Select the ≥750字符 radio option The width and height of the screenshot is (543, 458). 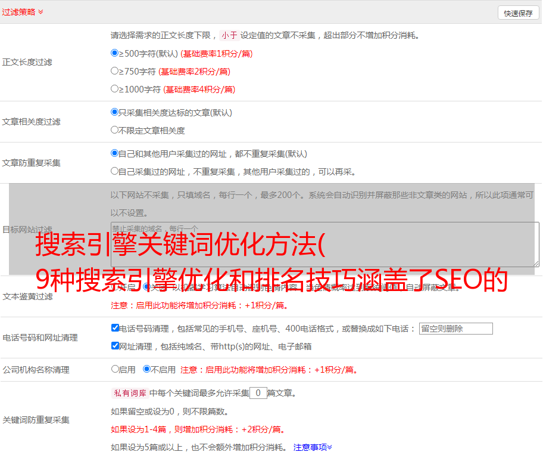coord(114,71)
